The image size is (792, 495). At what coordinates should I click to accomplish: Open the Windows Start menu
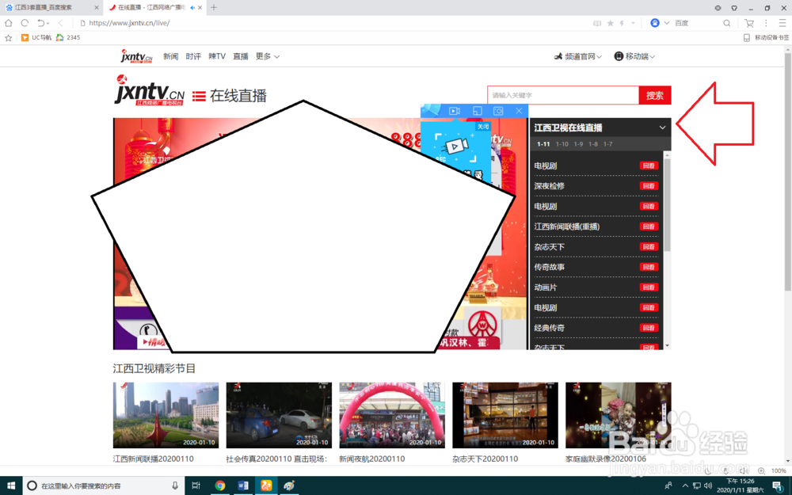[10, 485]
